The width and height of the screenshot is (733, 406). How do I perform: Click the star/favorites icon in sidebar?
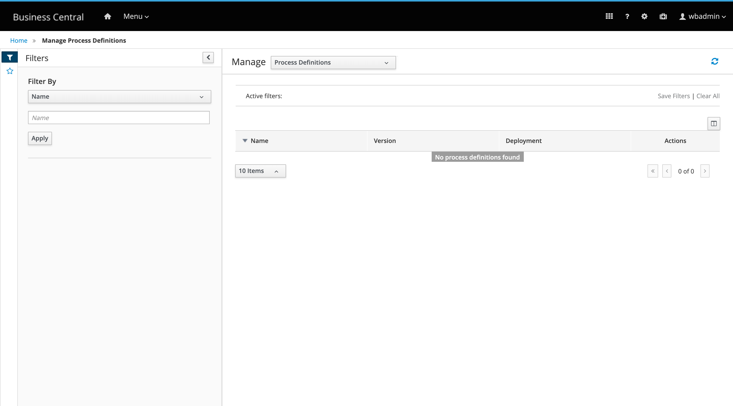point(10,71)
